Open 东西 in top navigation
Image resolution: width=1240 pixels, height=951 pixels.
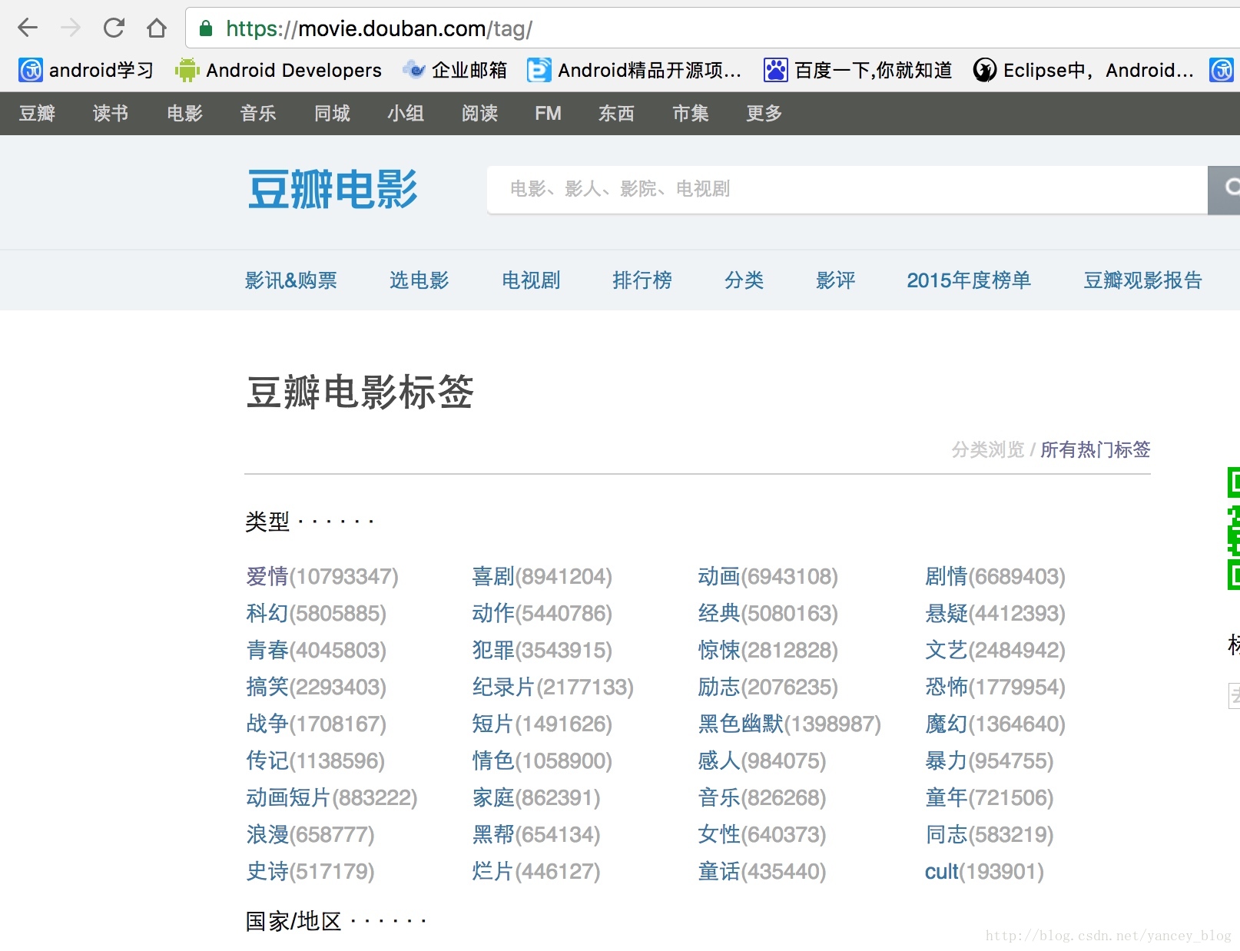click(616, 114)
